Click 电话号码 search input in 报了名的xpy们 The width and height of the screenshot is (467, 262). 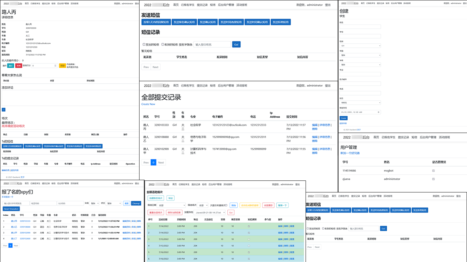pyautogui.click(x=43, y=203)
